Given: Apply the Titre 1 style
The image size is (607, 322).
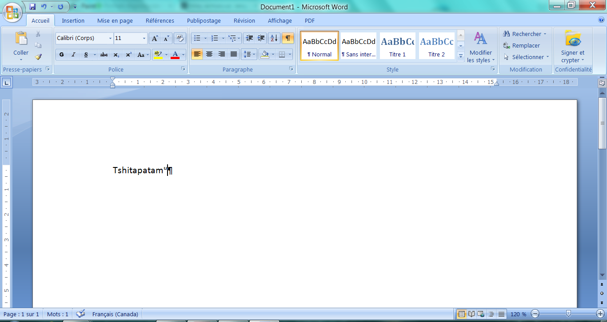Looking at the screenshot, I should (397, 46).
